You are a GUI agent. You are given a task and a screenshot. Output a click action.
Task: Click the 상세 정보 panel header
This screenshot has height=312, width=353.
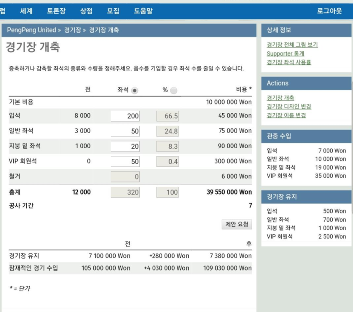coord(306,30)
